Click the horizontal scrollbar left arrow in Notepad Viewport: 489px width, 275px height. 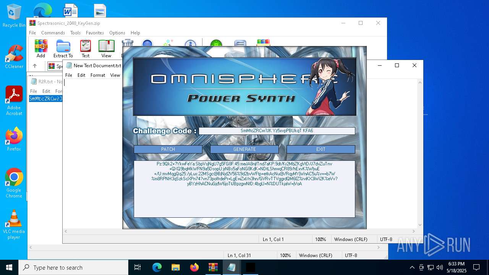66,231
